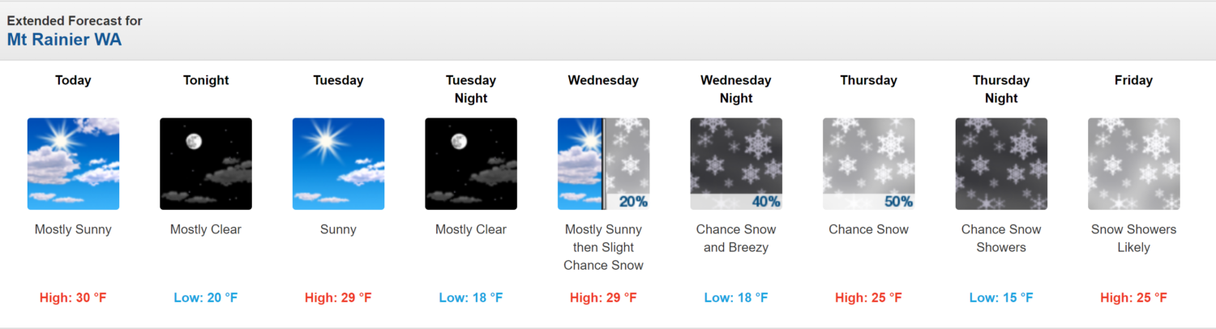Click Wednesday Night's 40% snow icon
Viewport: 1216px width, 329px height.
click(736, 164)
